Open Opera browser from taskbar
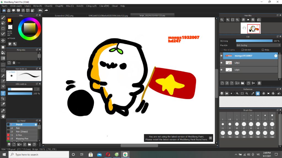This screenshot has width=282, height=158. point(108,154)
